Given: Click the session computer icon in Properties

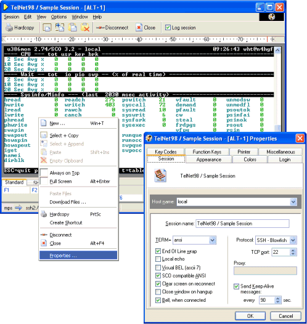Looking at the screenshot, I should [x=160, y=176].
